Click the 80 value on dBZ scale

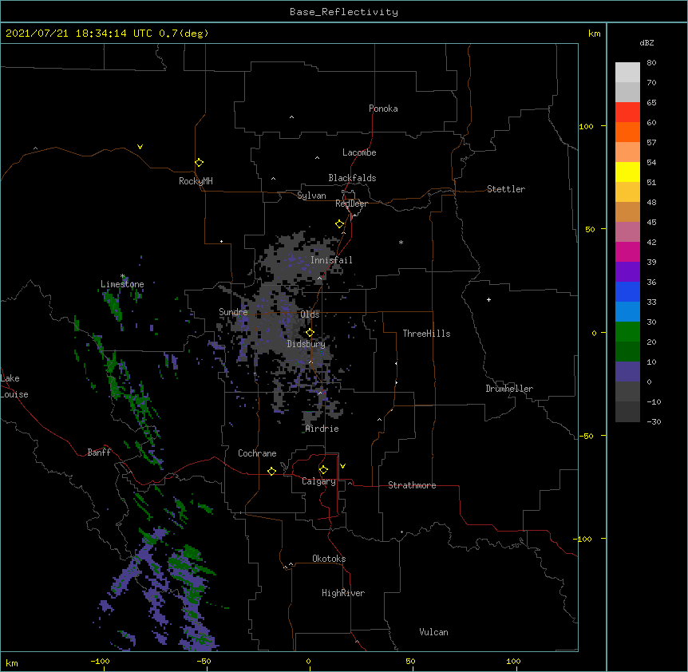(x=651, y=63)
